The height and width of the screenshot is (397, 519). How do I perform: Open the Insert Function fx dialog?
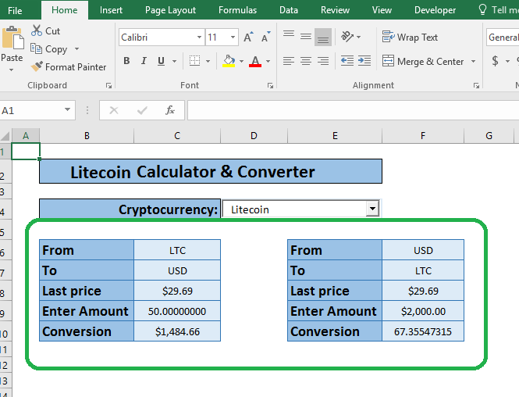170,110
